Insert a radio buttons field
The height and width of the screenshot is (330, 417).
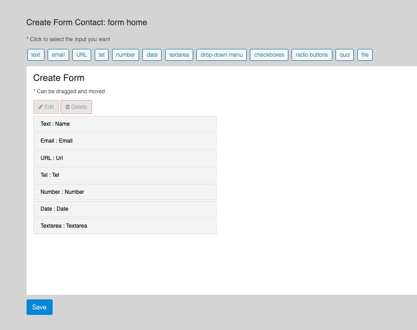tap(312, 55)
